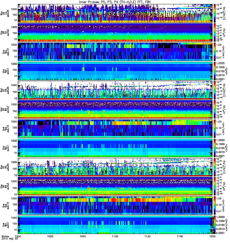Click the 'thd fff 64 edc34' y-axis title
Screen dimensions: 230x245
tap(5, 90)
